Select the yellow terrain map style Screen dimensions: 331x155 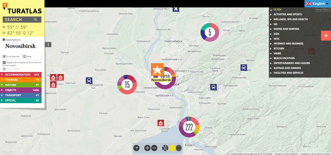(172, 148)
